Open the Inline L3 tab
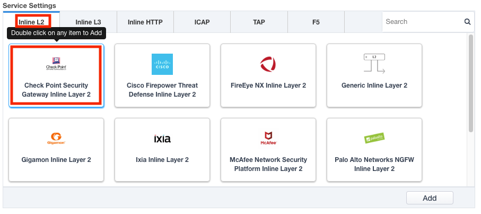Screen dimensions: 481x214 pyautogui.click(x=88, y=22)
